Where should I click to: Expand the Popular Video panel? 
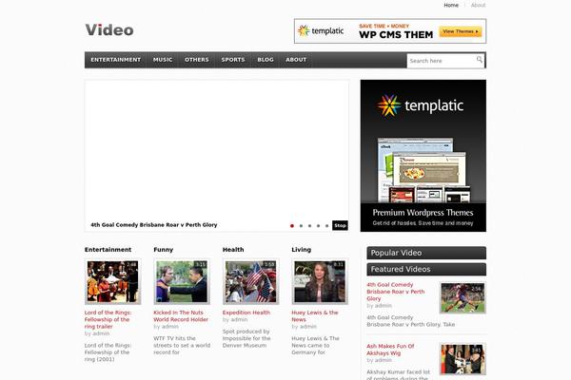click(x=426, y=253)
